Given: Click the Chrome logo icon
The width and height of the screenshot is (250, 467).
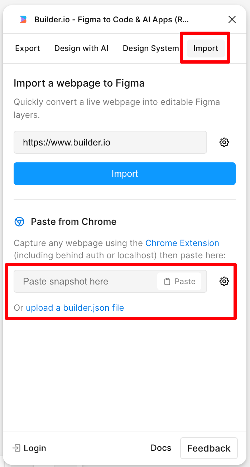Looking at the screenshot, I should pos(19,222).
